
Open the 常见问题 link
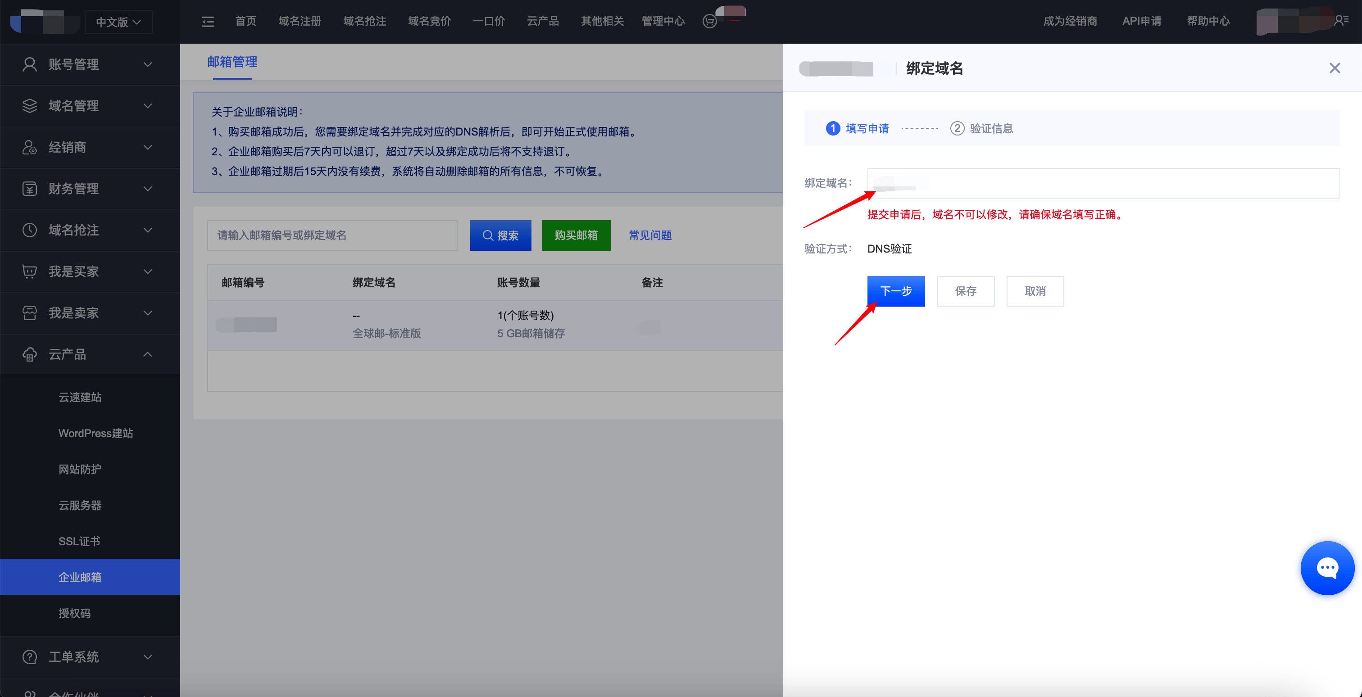tap(650, 235)
